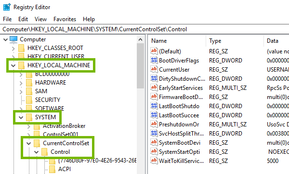Click the Registry Editor title bar icon

pos(7,7)
